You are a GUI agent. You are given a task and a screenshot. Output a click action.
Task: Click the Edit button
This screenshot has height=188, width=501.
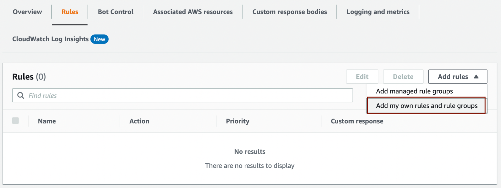tap(362, 76)
